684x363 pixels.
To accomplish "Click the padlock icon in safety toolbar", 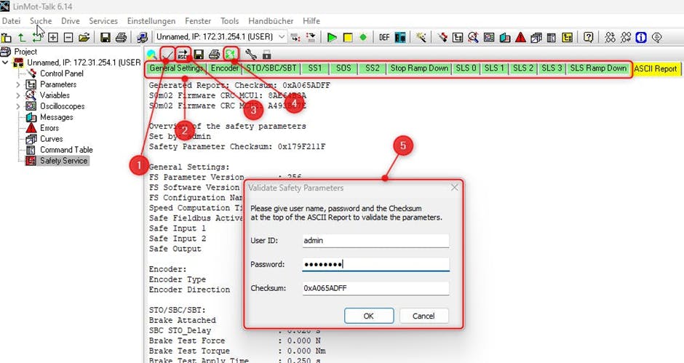I will coord(266,54).
